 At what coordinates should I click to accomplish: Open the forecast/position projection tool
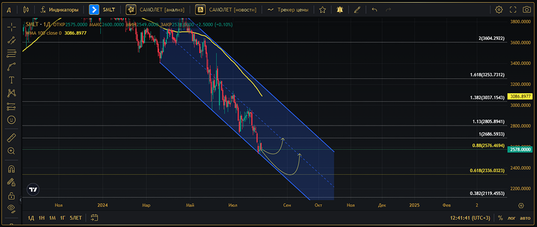pos(11,106)
